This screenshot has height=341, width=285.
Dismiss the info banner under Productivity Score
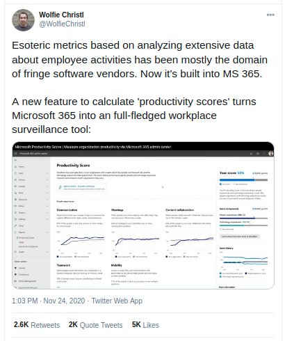163,187
